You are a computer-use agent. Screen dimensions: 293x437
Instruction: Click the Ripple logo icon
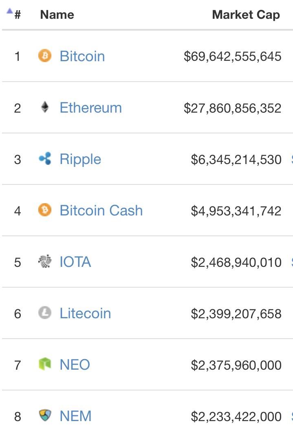click(46, 159)
